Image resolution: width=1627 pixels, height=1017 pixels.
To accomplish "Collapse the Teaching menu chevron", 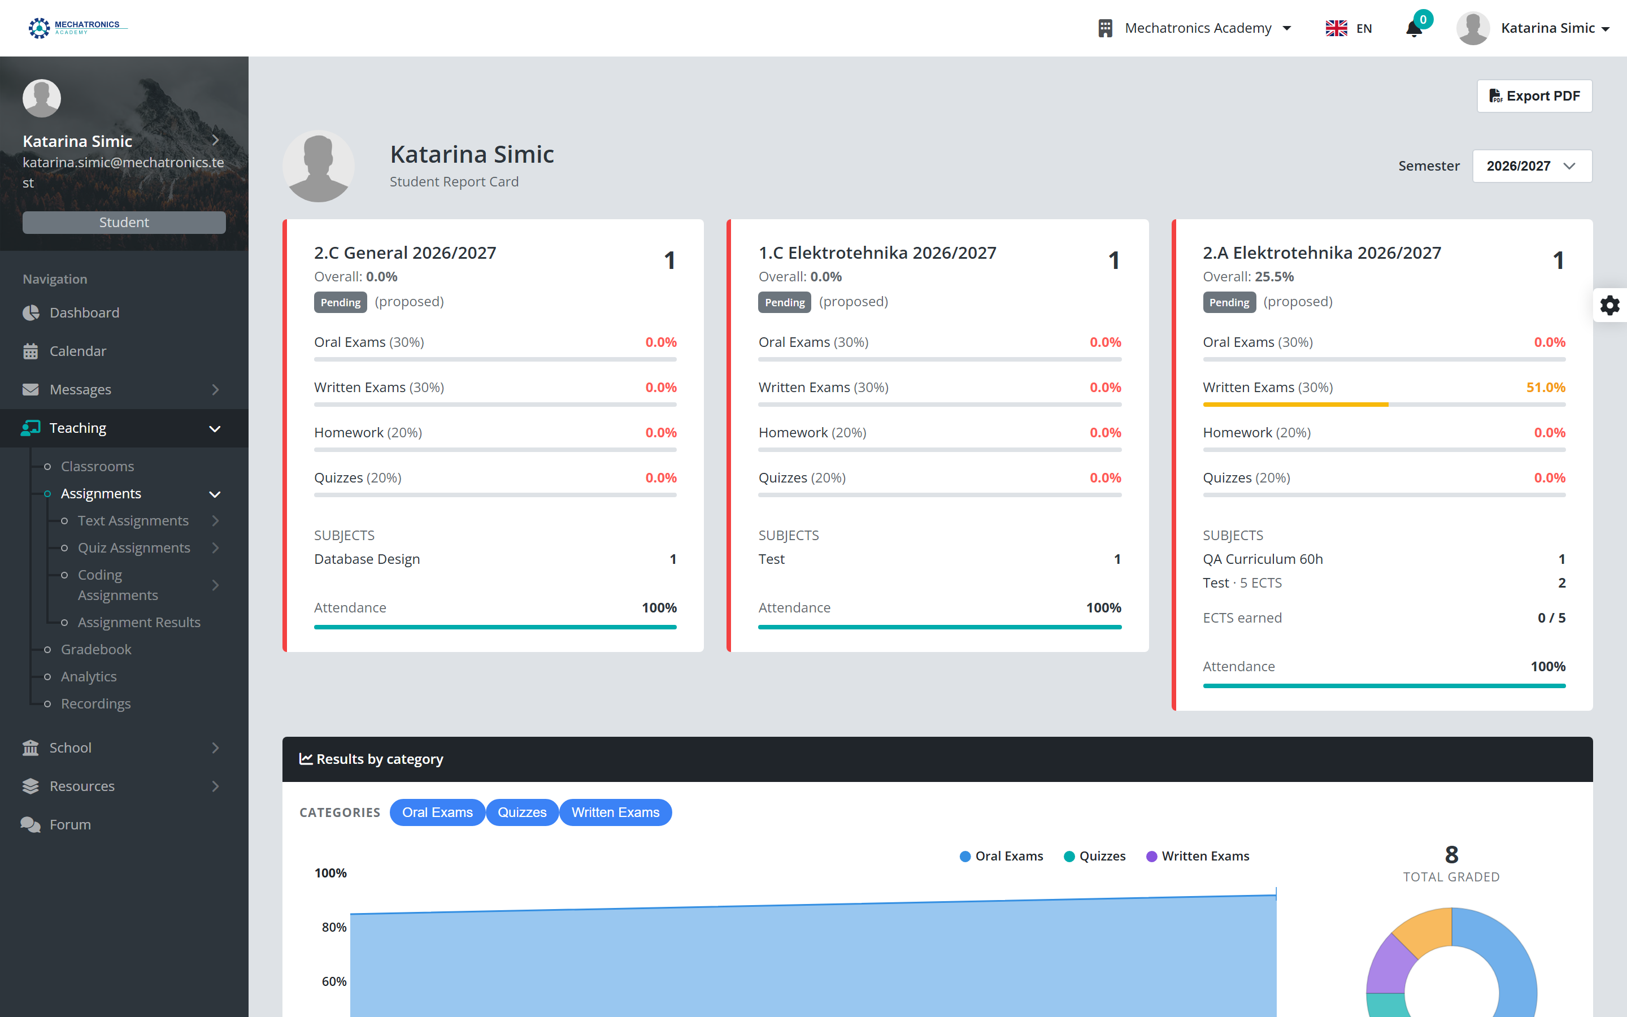I will 215,428.
